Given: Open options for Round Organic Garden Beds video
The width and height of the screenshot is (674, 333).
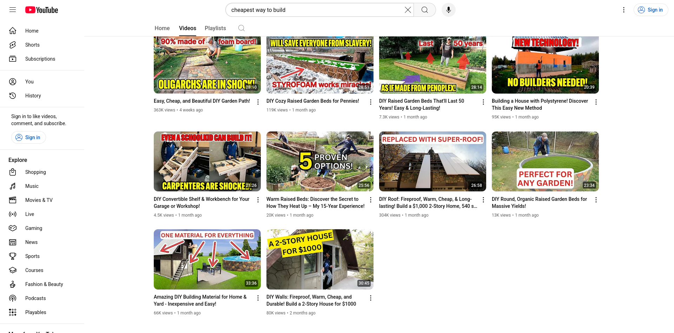Looking at the screenshot, I should tap(596, 200).
